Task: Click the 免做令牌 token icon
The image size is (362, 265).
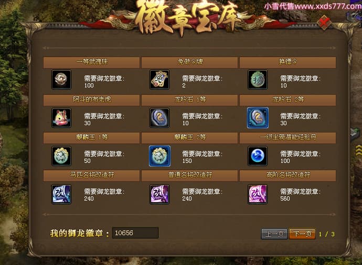Action: click(159, 80)
